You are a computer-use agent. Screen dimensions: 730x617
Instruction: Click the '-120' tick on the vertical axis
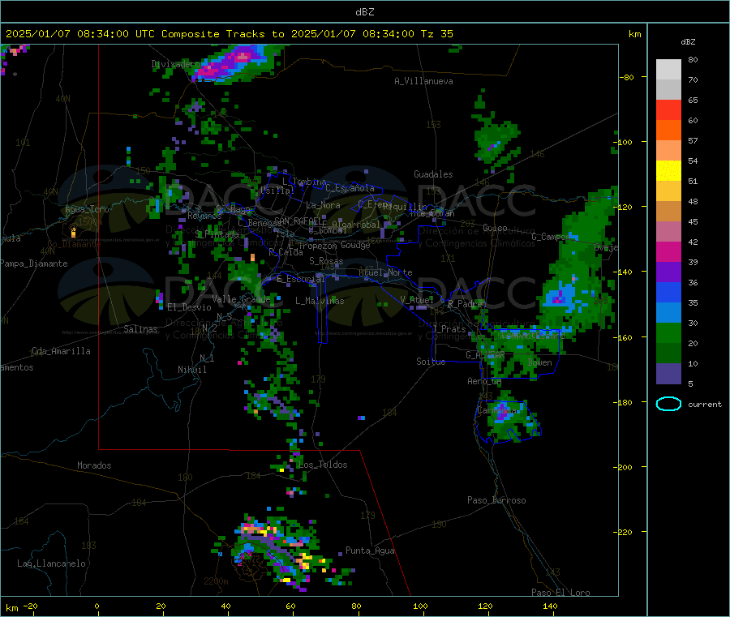pos(625,207)
